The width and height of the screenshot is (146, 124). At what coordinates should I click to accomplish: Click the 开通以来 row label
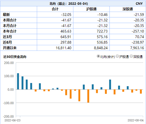click(10, 48)
